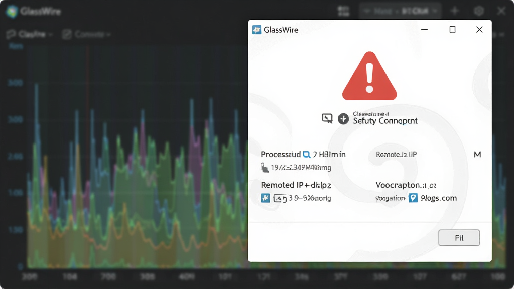This screenshot has width=514, height=289.
Task: Click the hand icon before 19/ process value
Action: coord(265,168)
